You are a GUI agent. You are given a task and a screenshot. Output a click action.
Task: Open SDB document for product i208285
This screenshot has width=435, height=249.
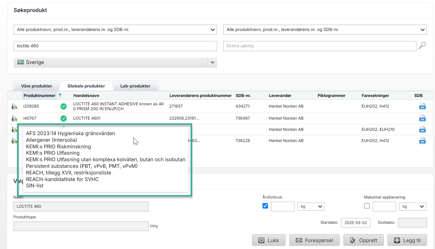(x=422, y=106)
